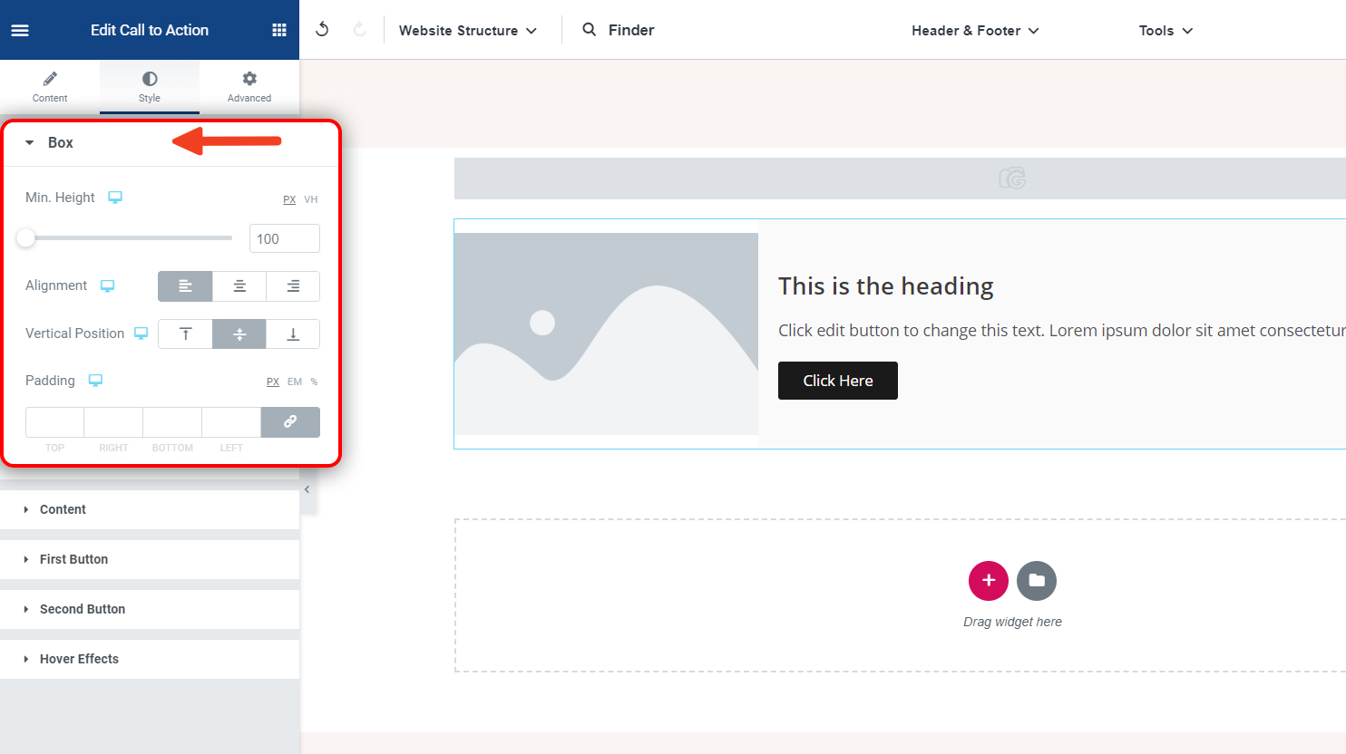Expand the Second Button section

click(x=150, y=609)
